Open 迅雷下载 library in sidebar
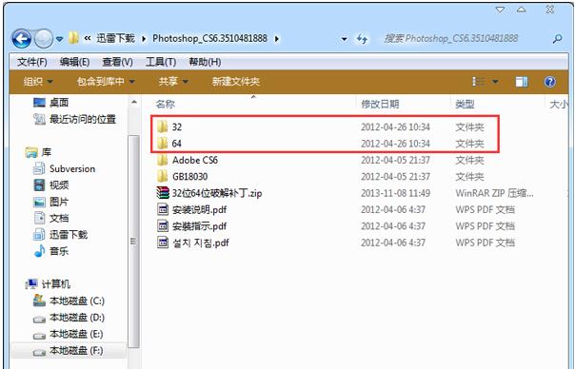This screenshot has width=575, height=369. click(69, 235)
